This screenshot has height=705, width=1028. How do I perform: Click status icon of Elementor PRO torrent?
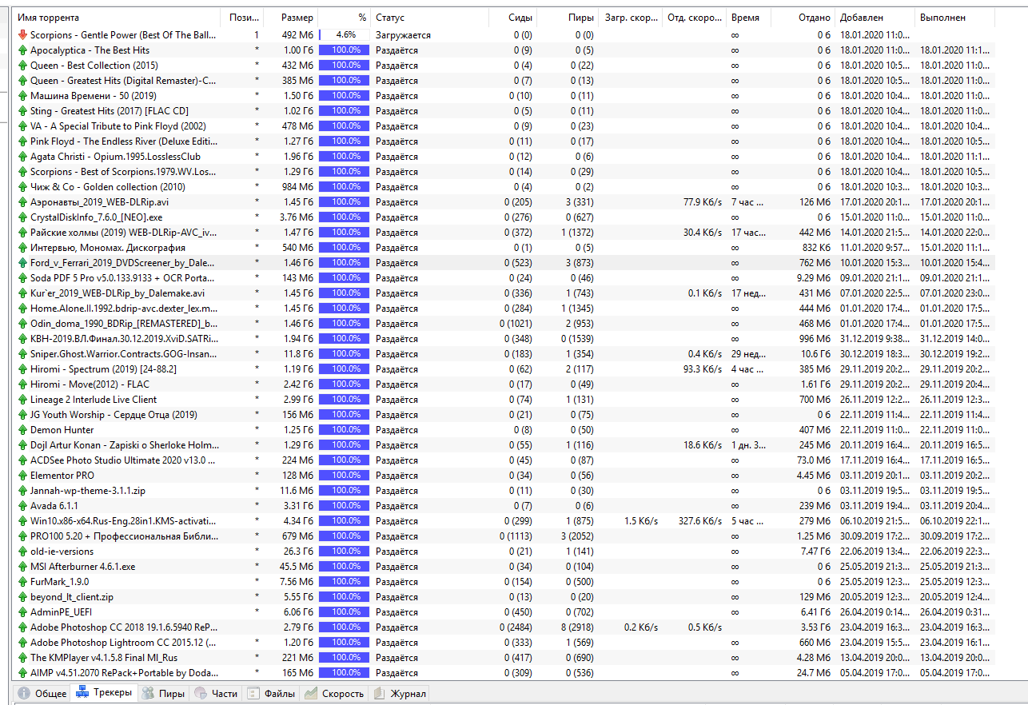pos(22,476)
